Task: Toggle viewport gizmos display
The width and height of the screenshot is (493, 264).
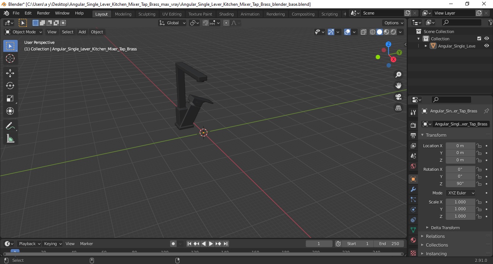Action: (331, 32)
